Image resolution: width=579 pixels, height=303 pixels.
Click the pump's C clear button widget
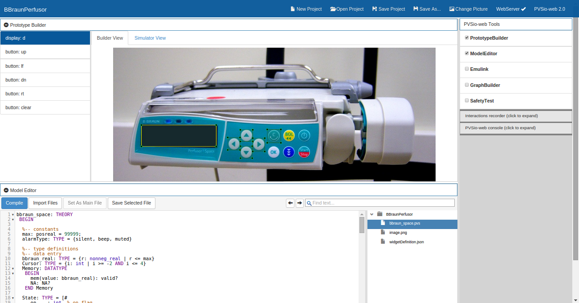point(274,135)
